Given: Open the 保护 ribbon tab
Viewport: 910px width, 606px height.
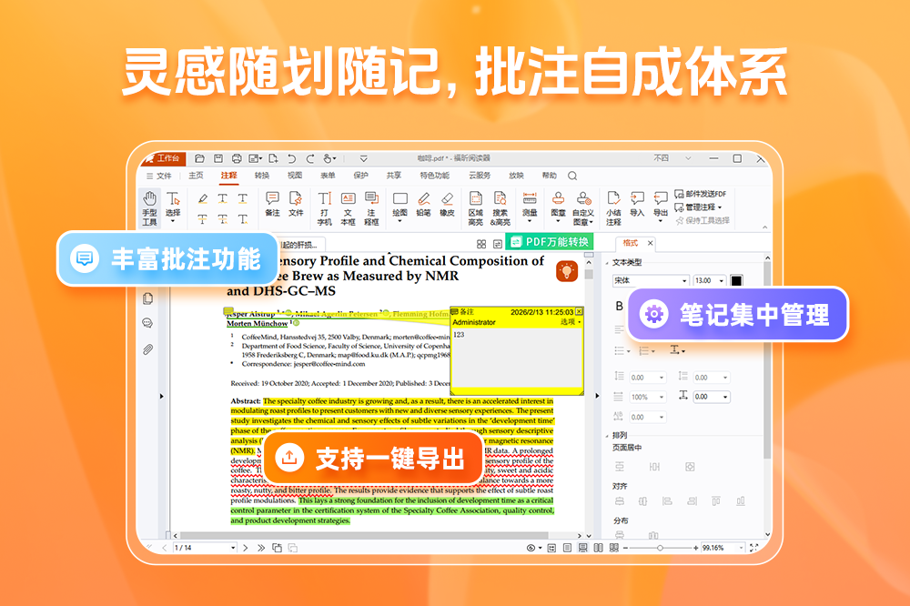Looking at the screenshot, I should coord(360,176).
